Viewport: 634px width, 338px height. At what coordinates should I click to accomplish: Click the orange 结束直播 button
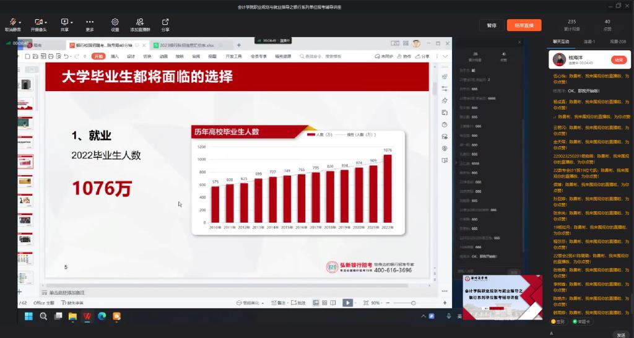coord(524,25)
